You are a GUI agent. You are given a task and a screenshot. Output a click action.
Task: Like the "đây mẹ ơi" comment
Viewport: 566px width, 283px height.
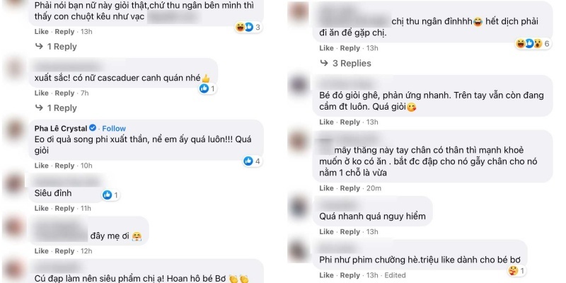(x=42, y=251)
